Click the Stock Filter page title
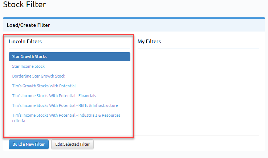 click(x=24, y=4)
